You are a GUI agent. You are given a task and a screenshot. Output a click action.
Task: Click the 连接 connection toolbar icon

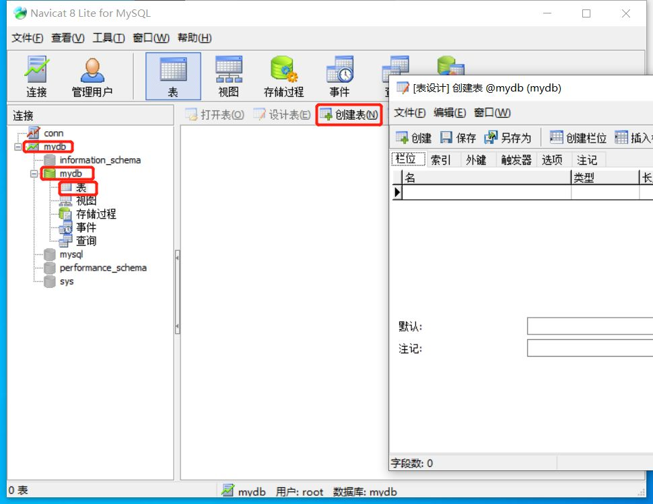(36, 77)
